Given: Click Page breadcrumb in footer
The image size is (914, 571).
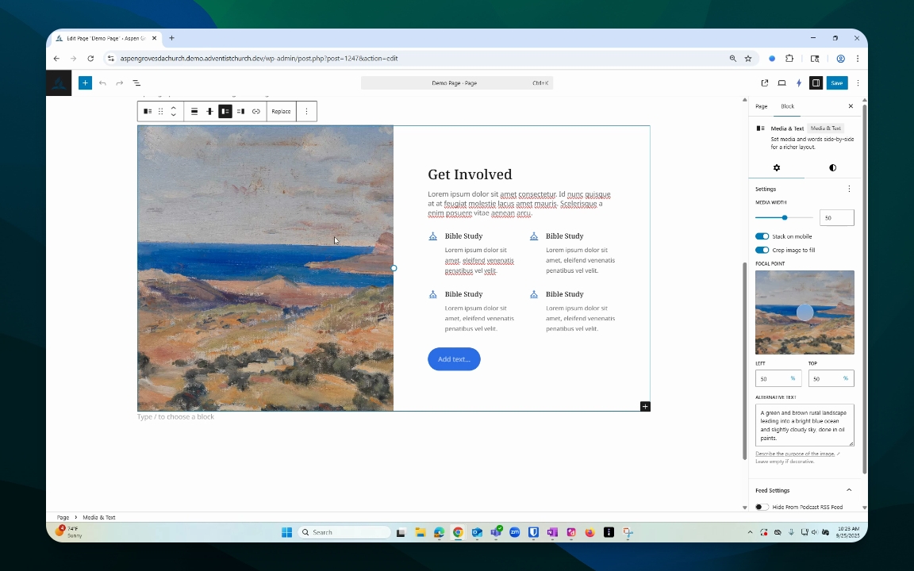Looking at the screenshot, I should coord(63,517).
